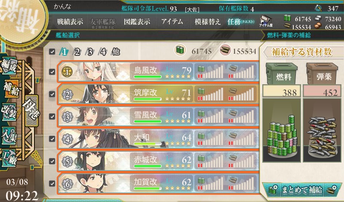
Task: Switch to the 他 other ships tab
Action: point(116,52)
